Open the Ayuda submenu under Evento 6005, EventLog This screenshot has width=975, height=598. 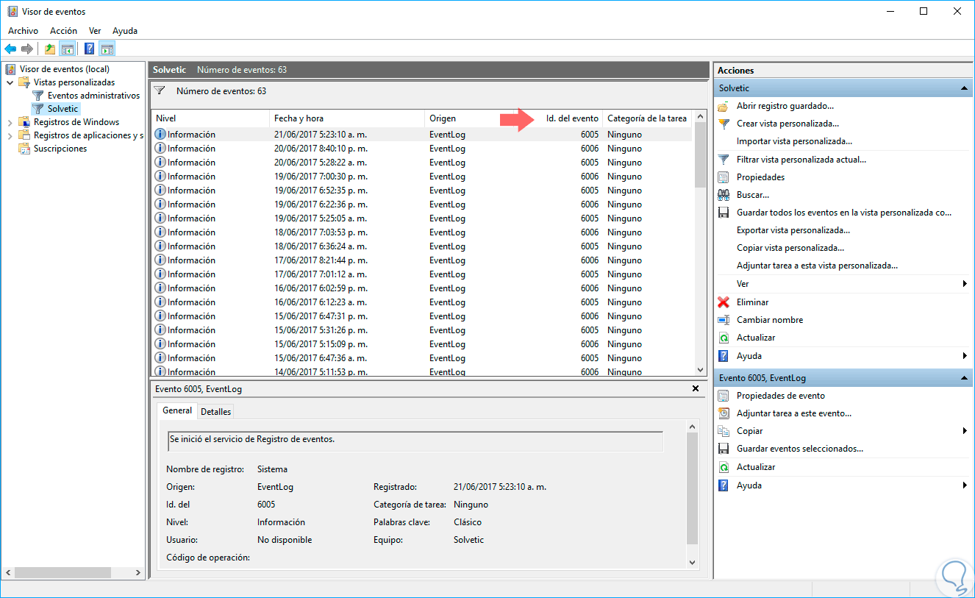pyautogui.click(x=843, y=485)
